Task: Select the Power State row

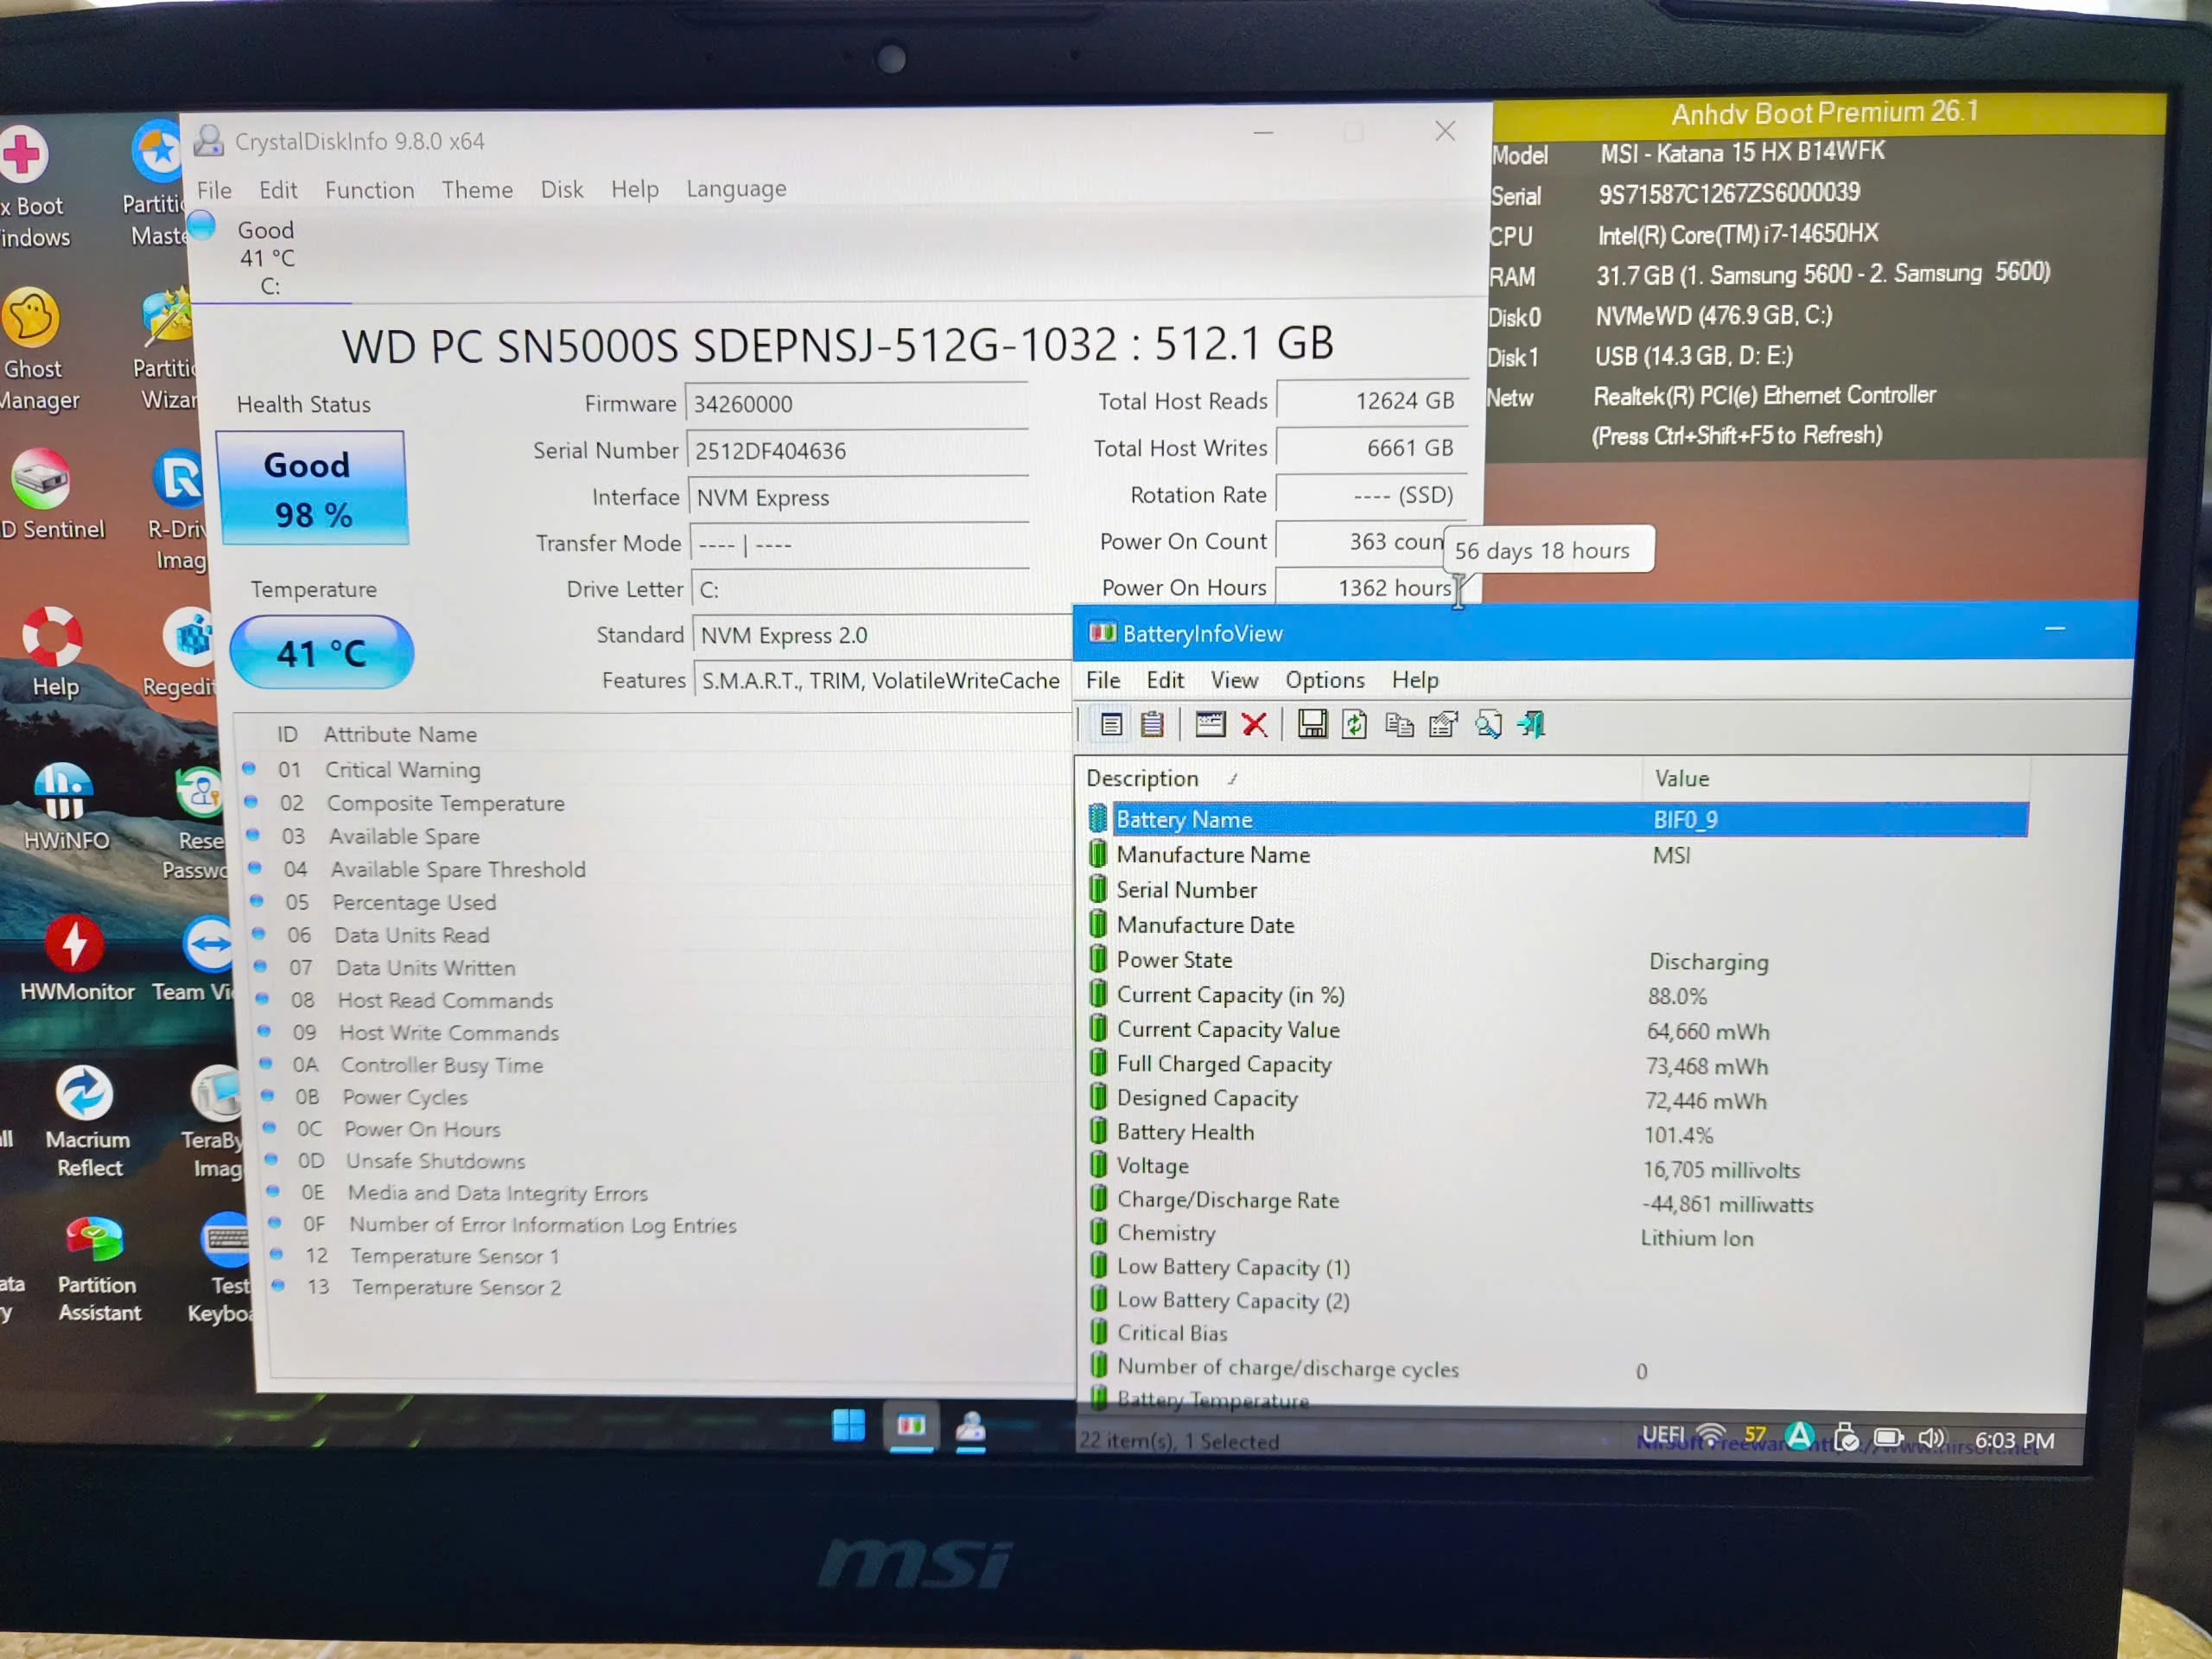Action: point(1558,960)
